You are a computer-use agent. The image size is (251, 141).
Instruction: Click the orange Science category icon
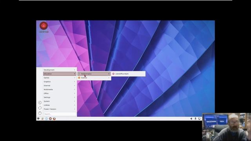[x=79, y=78]
